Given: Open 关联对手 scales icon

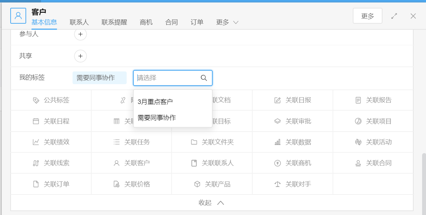Looking at the screenshot, I should pyautogui.click(x=277, y=184).
